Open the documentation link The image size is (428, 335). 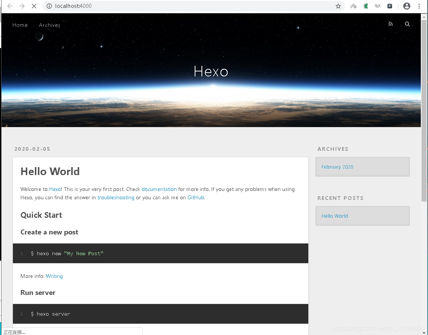click(159, 189)
